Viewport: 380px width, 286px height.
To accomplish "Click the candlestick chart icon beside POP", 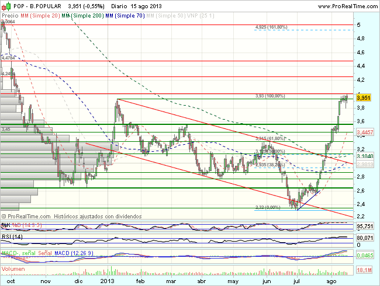I will (5, 5).
